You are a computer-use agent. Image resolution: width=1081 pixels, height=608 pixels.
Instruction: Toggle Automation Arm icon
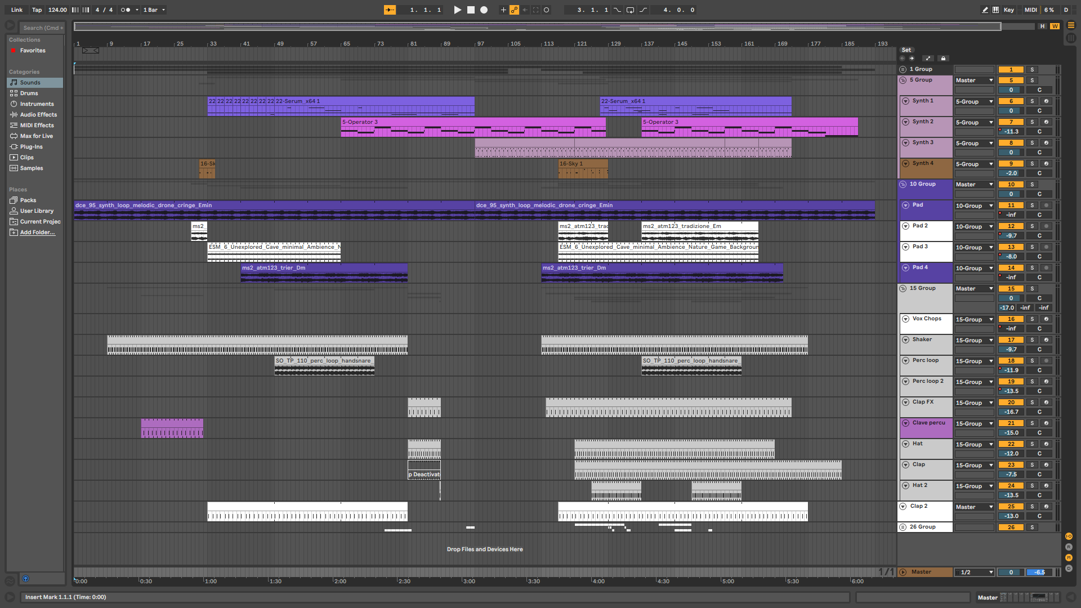[514, 10]
